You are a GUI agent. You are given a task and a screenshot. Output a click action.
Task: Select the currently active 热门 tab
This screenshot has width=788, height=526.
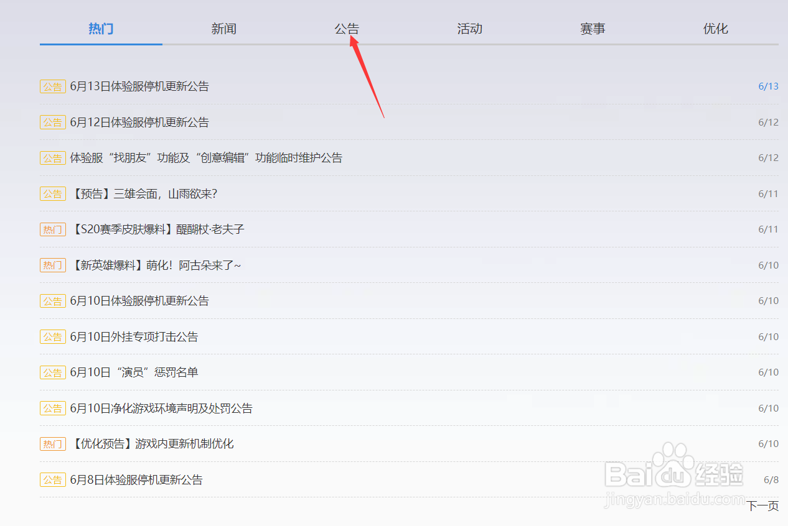tap(101, 29)
